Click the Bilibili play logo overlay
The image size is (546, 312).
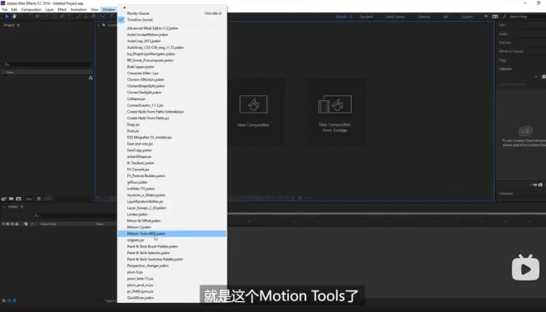point(525,267)
